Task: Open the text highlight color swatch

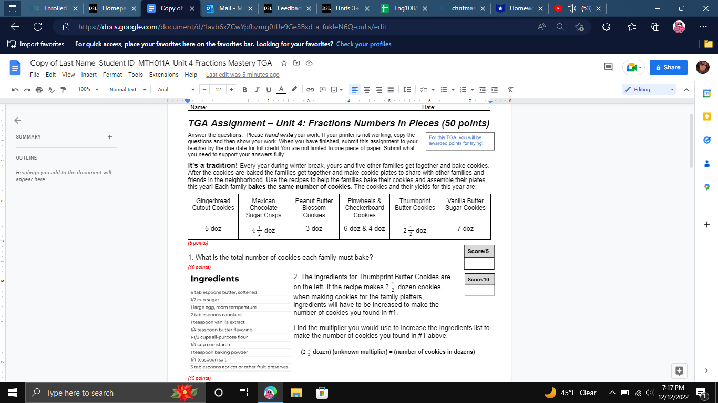Action: point(294,89)
